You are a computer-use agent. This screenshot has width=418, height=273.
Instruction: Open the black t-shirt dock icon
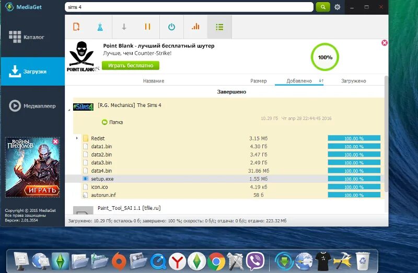323,262
